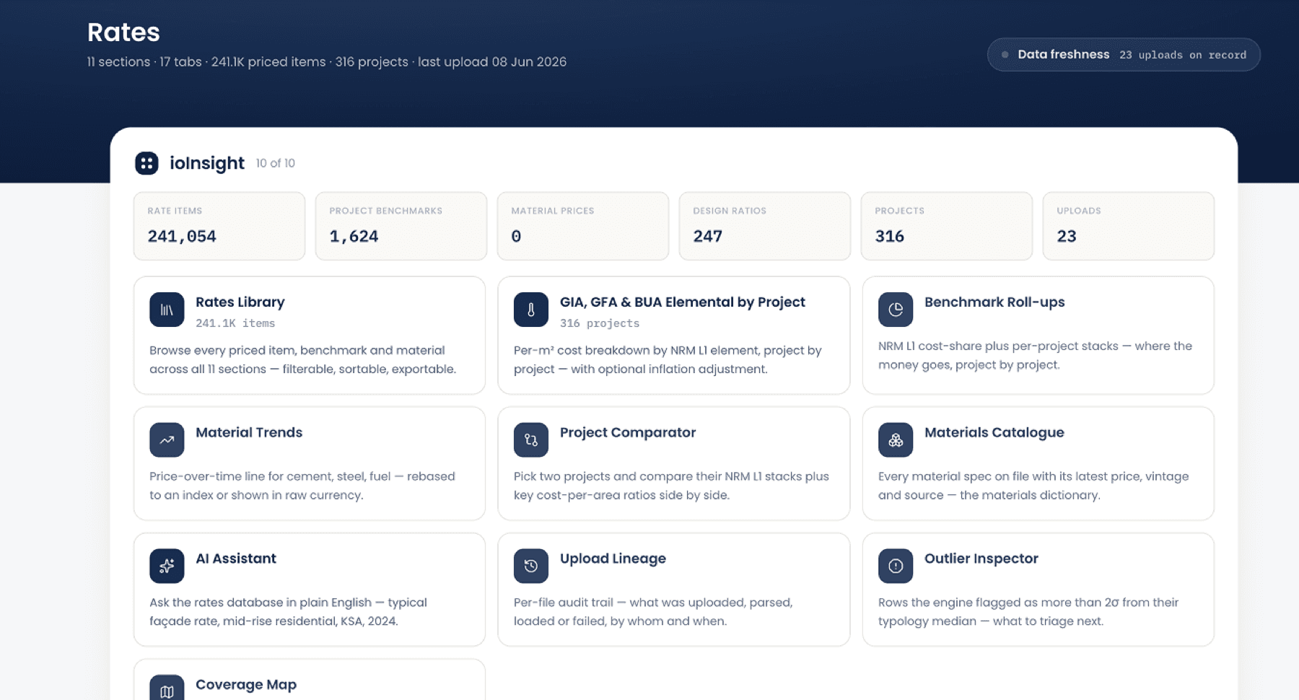
Task: Open the Project Comparator title
Action: pyautogui.click(x=628, y=432)
